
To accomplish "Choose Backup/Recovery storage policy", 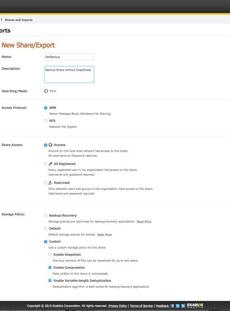I will click(46, 215).
